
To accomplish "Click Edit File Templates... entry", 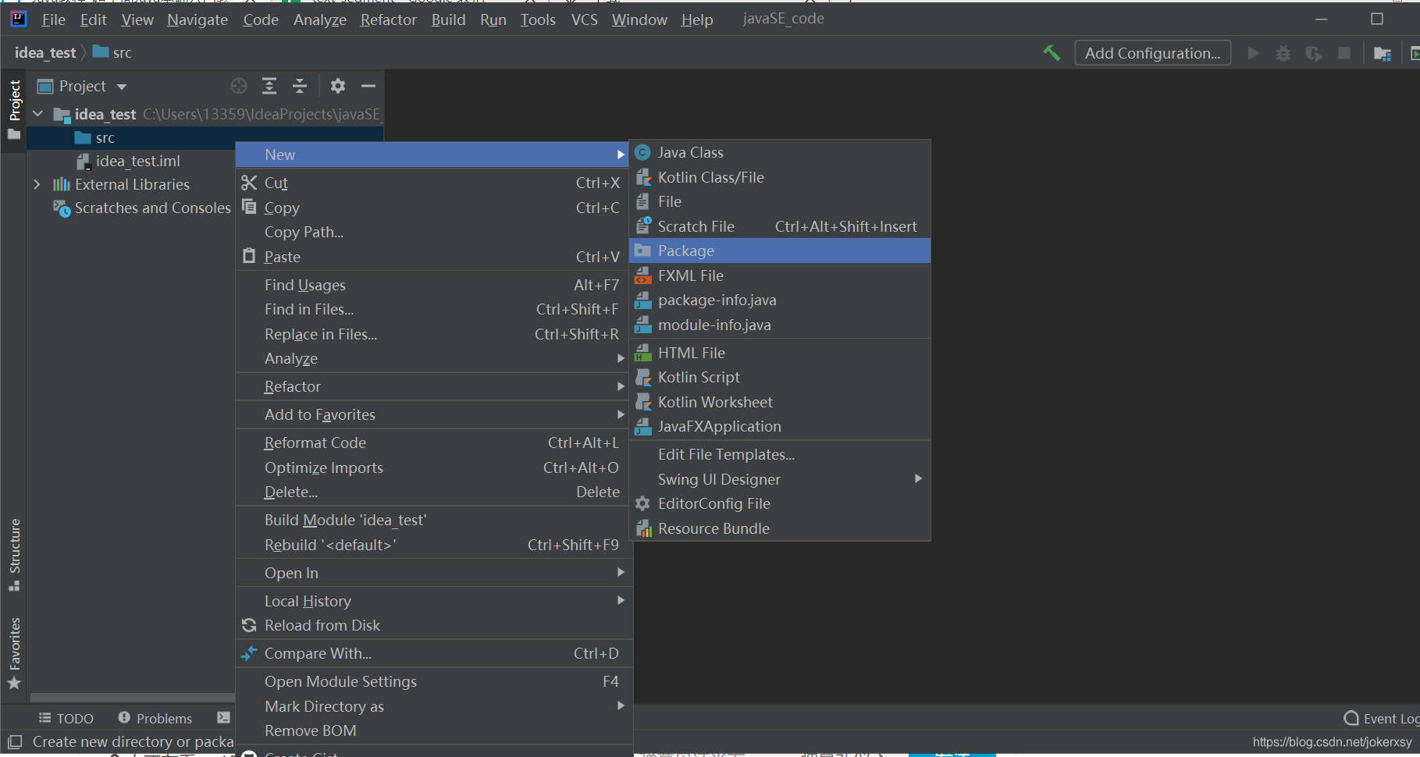I will (780, 454).
